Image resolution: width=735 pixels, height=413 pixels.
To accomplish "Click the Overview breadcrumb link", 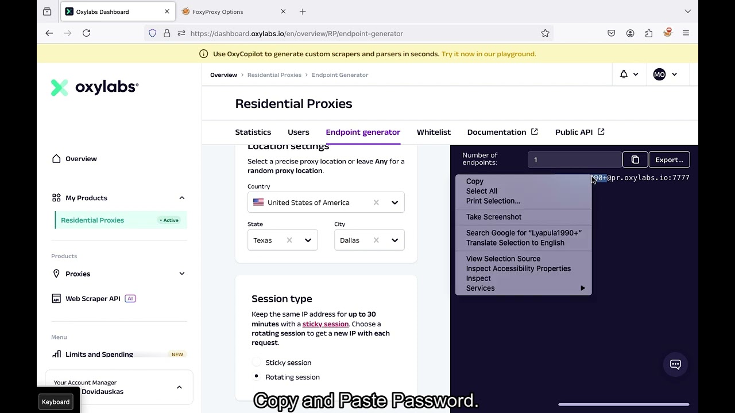I will pyautogui.click(x=223, y=75).
